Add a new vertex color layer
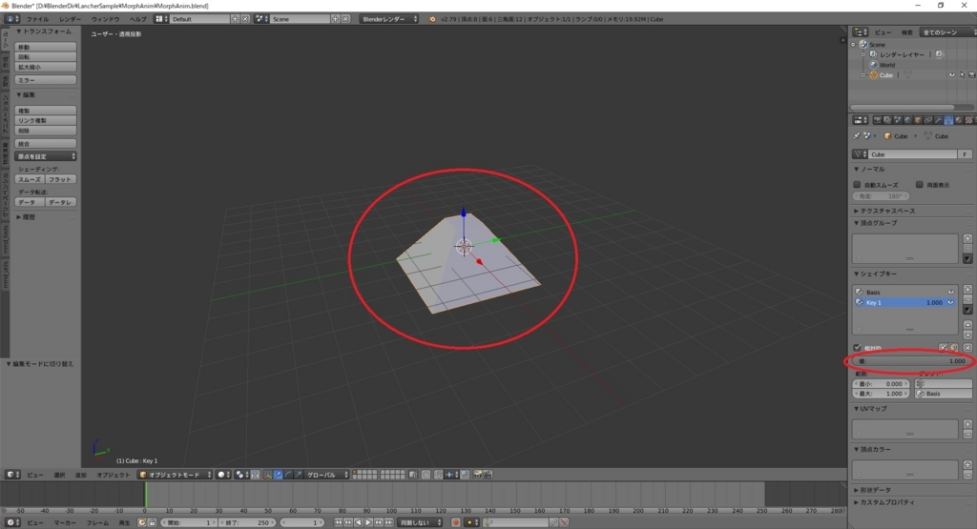 [967, 464]
